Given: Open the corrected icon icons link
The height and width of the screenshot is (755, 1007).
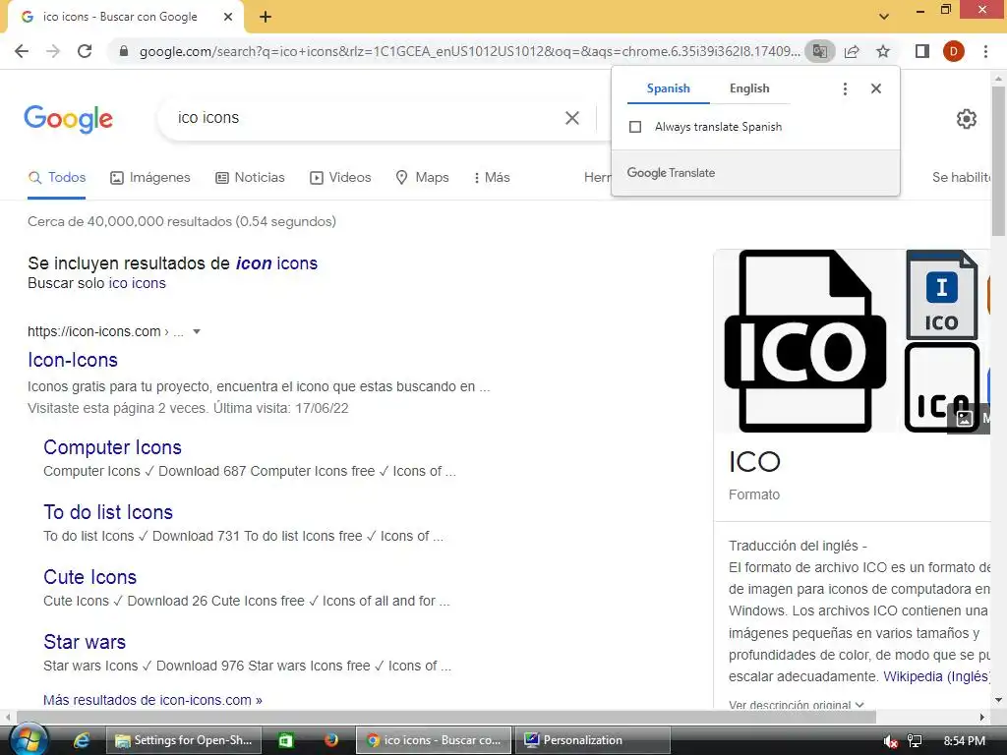Looking at the screenshot, I should (x=276, y=263).
